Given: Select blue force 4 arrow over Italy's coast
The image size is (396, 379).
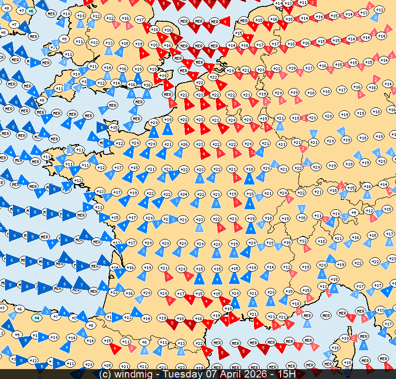Looking at the screenshot, I should [386, 291].
